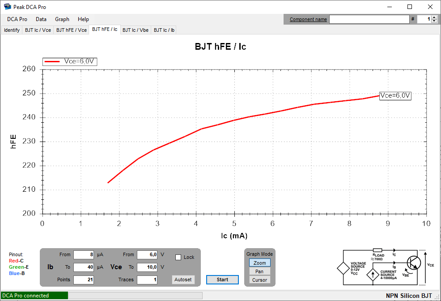Click the Vce From value field
Screen dimensions: 441x301
click(x=147, y=254)
